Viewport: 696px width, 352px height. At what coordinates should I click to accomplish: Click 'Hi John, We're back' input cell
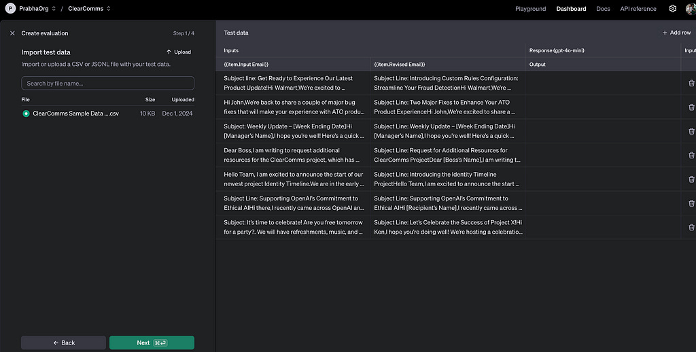coord(293,107)
